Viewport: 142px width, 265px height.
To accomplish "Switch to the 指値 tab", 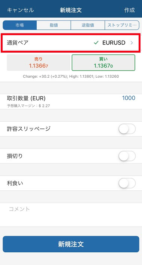I will (x=54, y=25).
